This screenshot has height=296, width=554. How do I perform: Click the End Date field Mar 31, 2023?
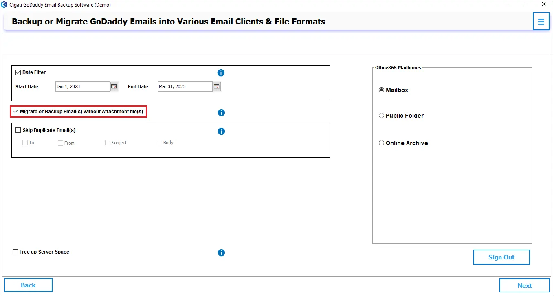point(185,86)
